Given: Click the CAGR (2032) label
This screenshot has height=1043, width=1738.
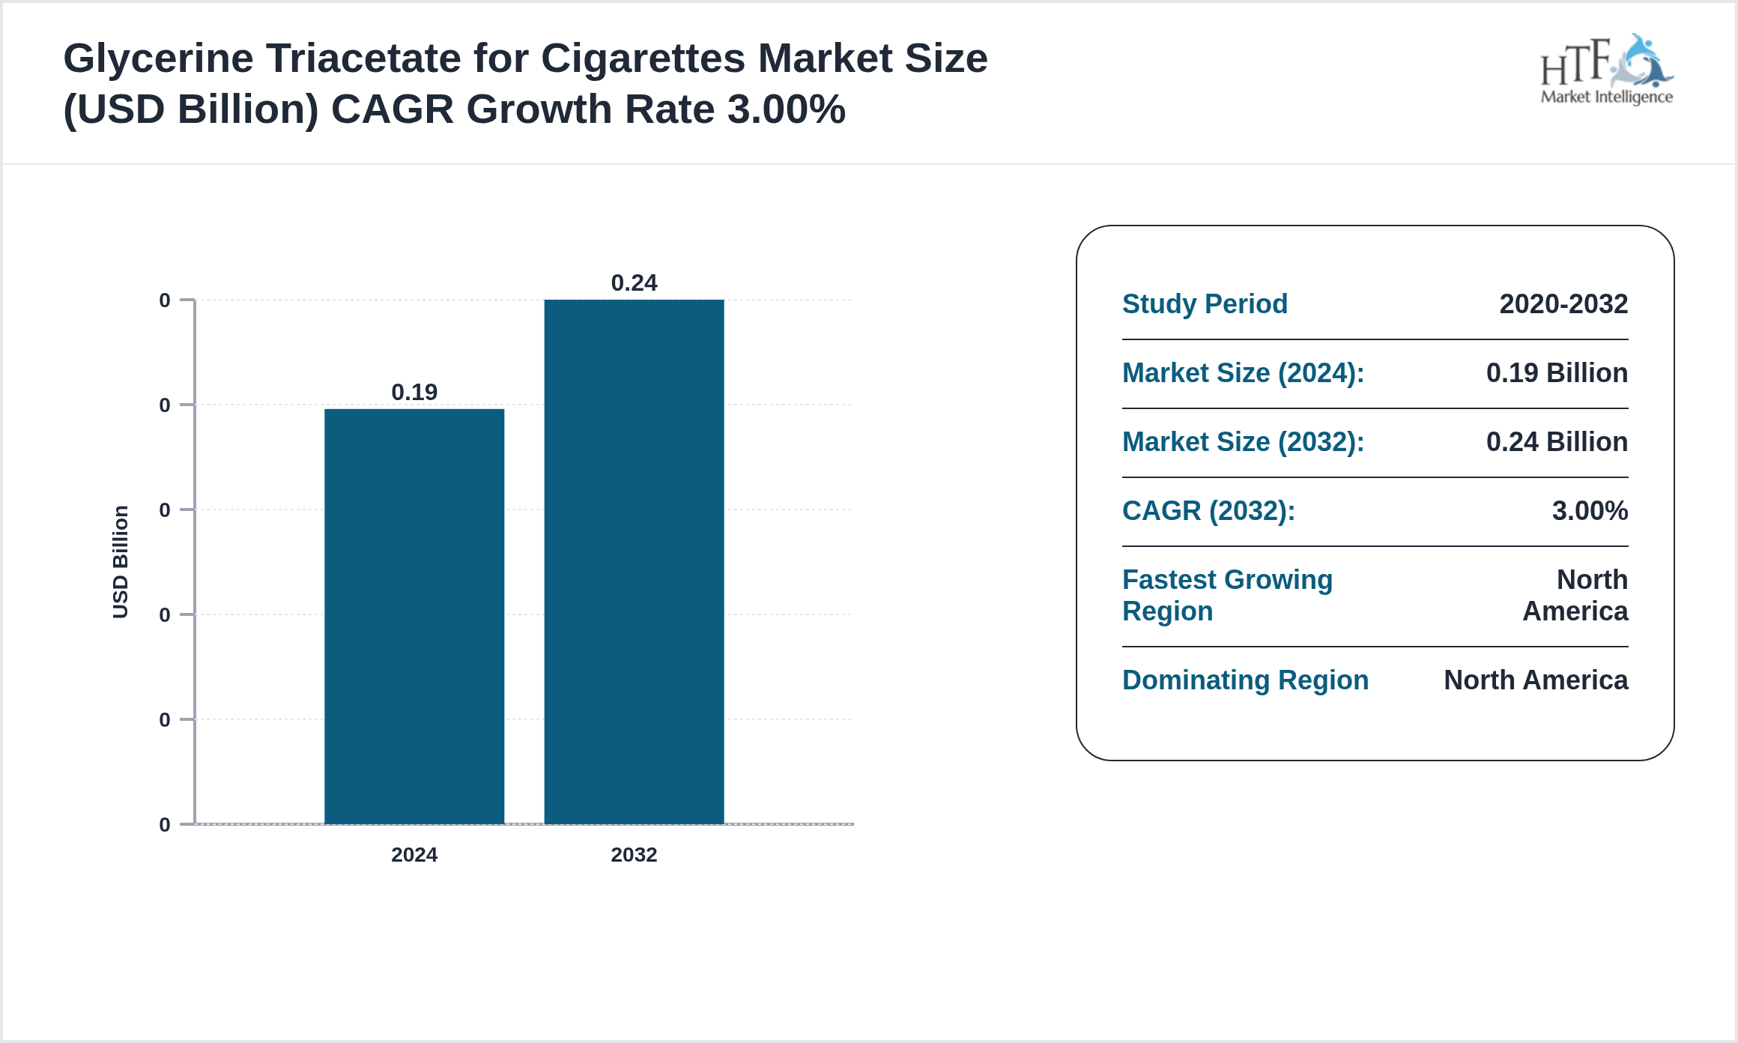Looking at the screenshot, I should pyautogui.click(x=1208, y=510).
